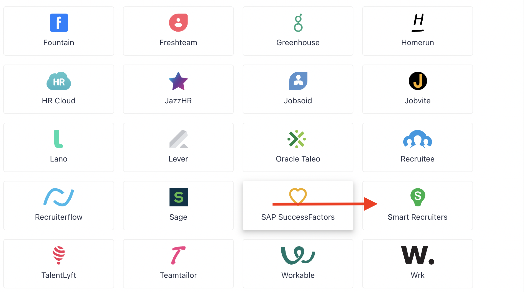Select the Freshteam red person icon
Screen dimensions: 524x292
point(178,23)
